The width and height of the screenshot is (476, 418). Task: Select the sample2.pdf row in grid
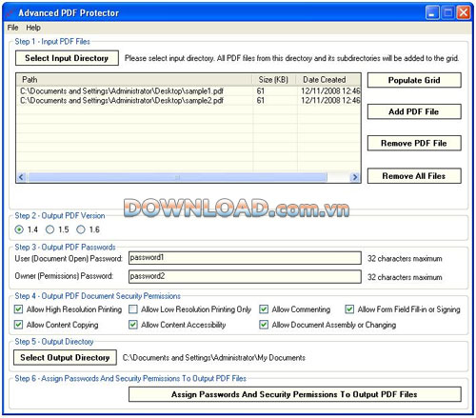pyautogui.click(x=188, y=101)
